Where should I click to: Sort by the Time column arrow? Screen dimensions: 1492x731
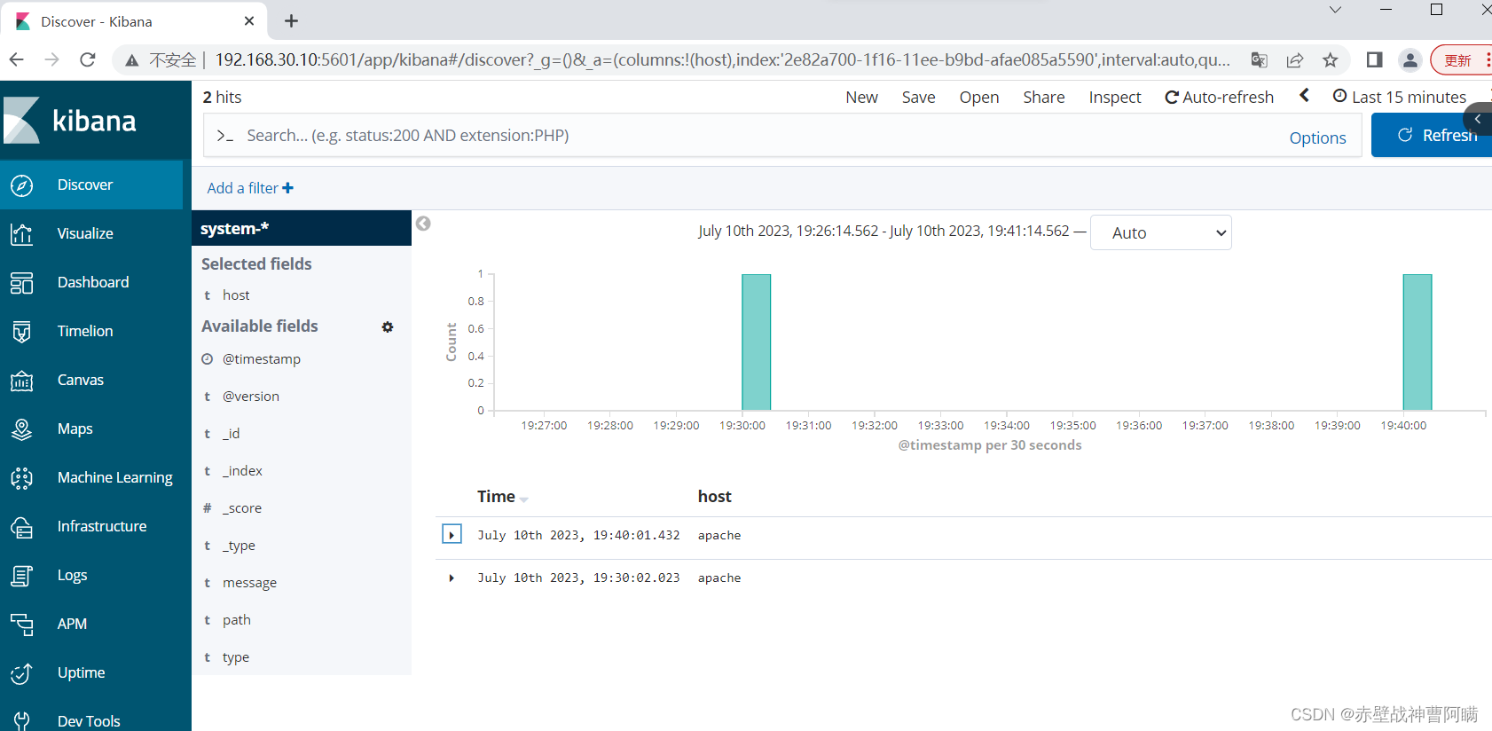pos(523,499)
